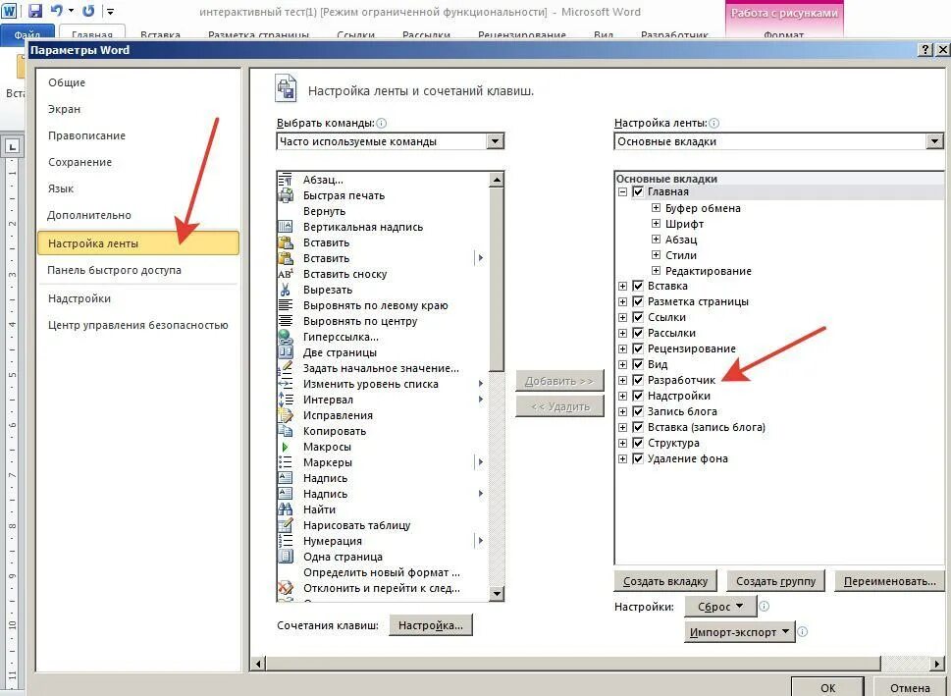Select the Исправления track changes icon

(285, 415)
